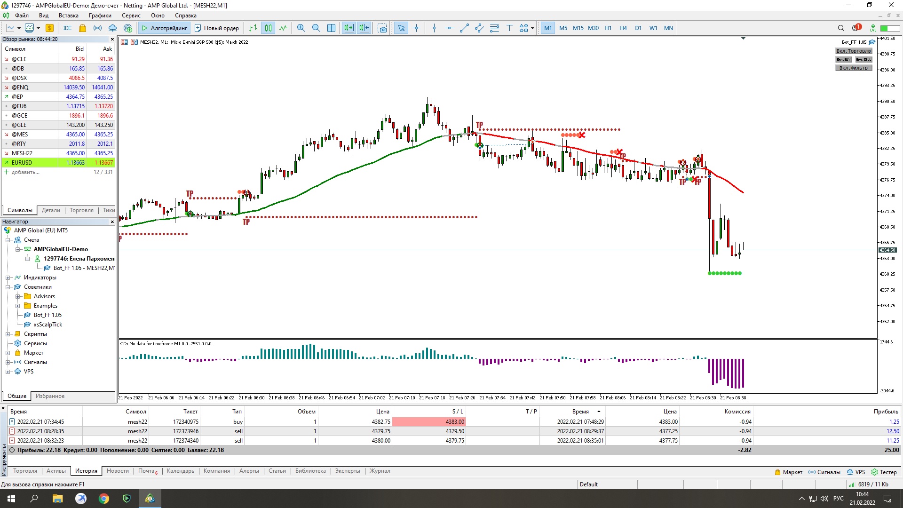Switch to the Журнал tab
The height and width of the screenshot is (508, 903).
tap(380, 471)
